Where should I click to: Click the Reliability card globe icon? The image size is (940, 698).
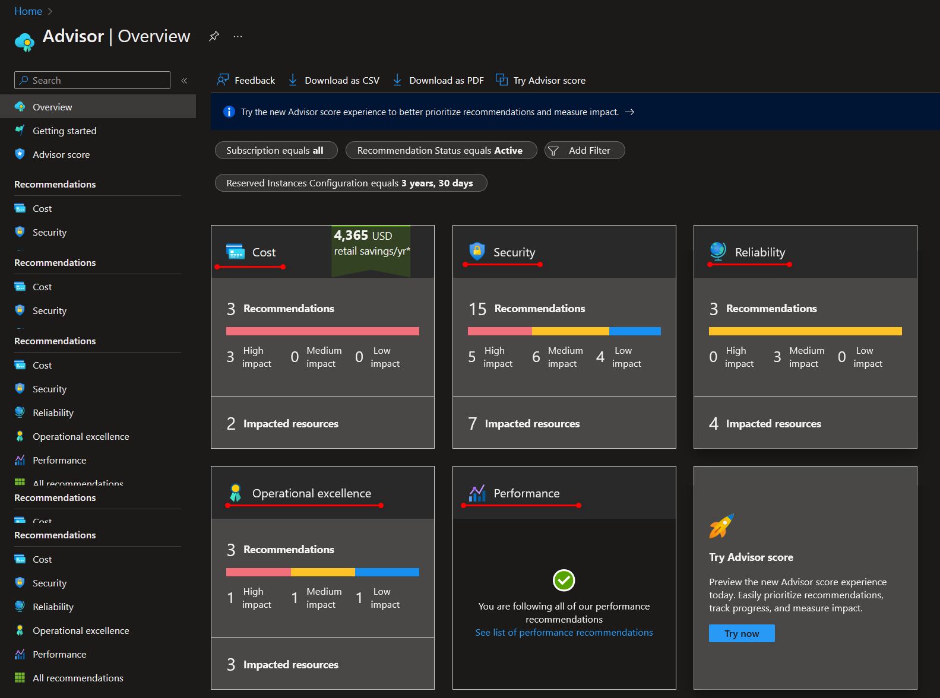[718, 252]
